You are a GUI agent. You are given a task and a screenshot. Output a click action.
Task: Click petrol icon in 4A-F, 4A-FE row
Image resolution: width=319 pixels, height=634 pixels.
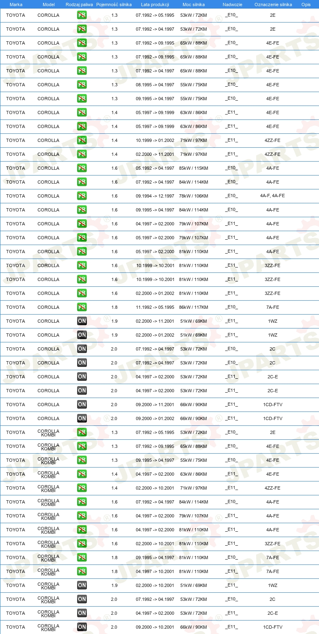(82, 196)
